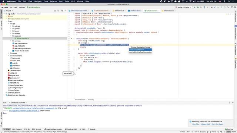The image size is (237, 133).
Task: Open the TypeScript 3.9.7 tool window
Action: [x=71, y=129]
